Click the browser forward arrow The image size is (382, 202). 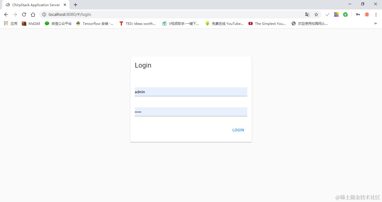[15, 15]
